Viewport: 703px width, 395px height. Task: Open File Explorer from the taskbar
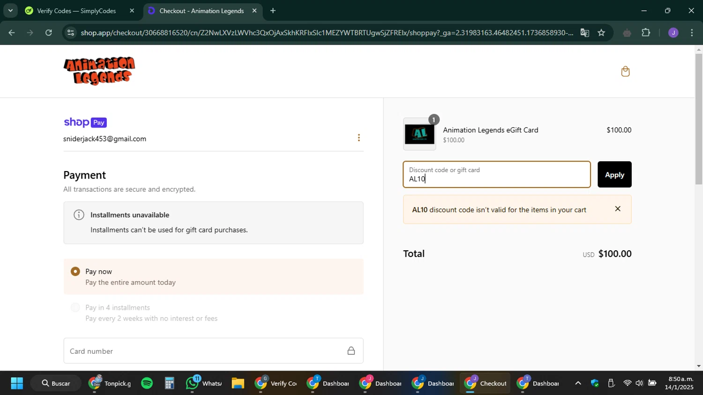[x=238, y=383]
